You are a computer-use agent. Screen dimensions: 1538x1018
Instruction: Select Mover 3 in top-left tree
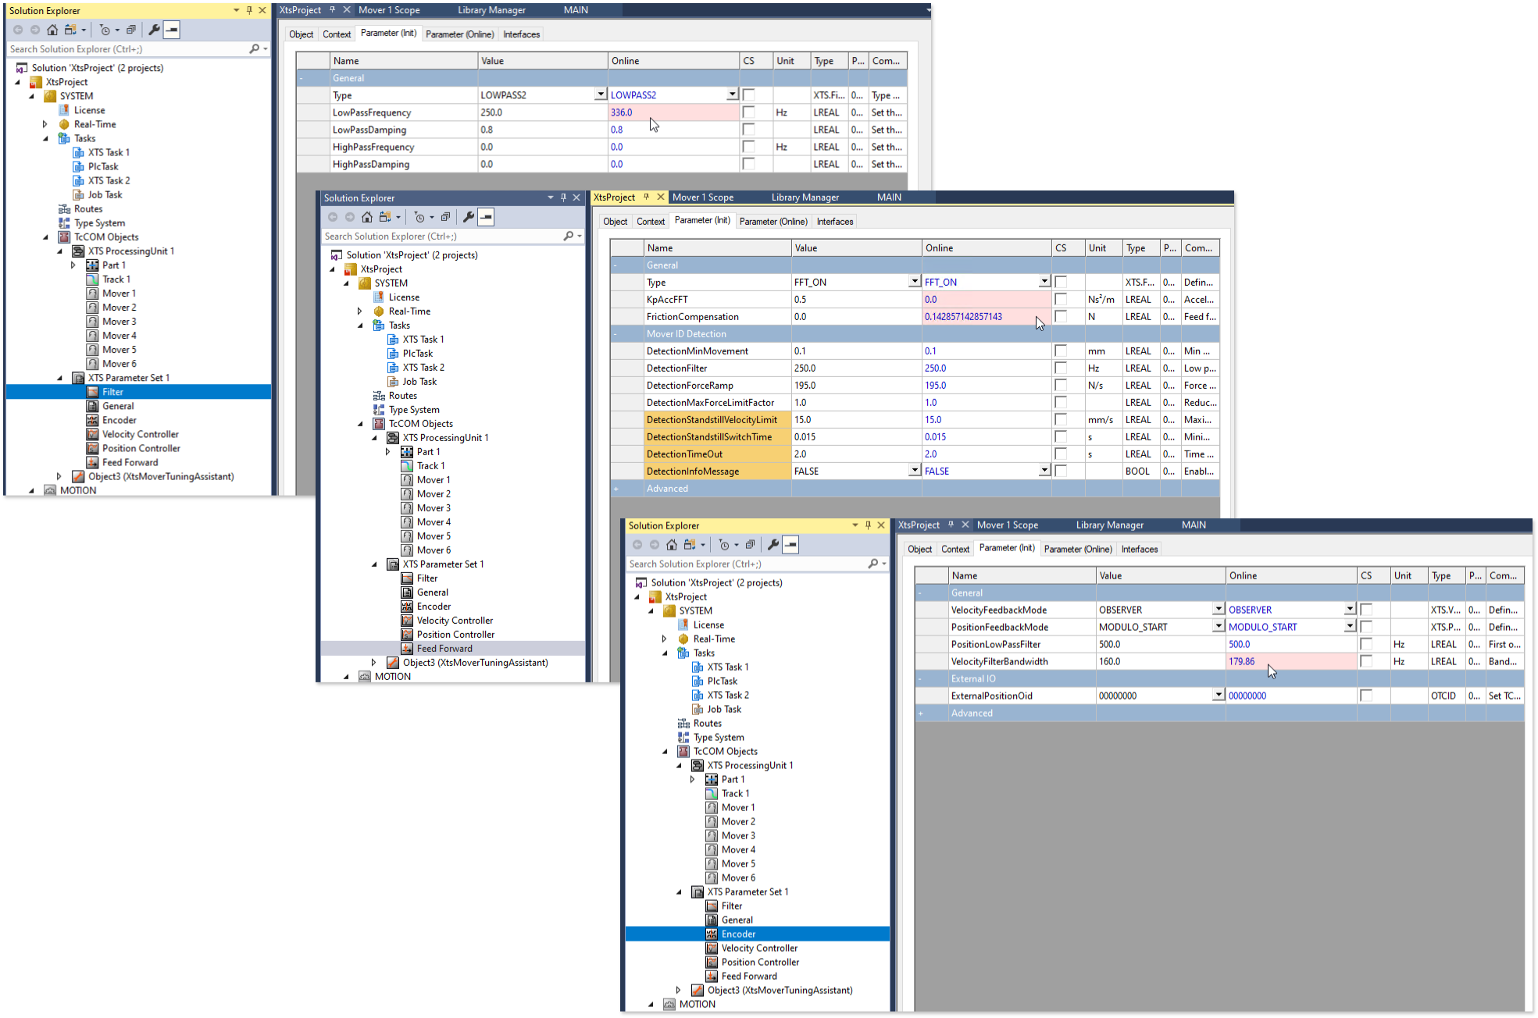[x=119, y=322]
